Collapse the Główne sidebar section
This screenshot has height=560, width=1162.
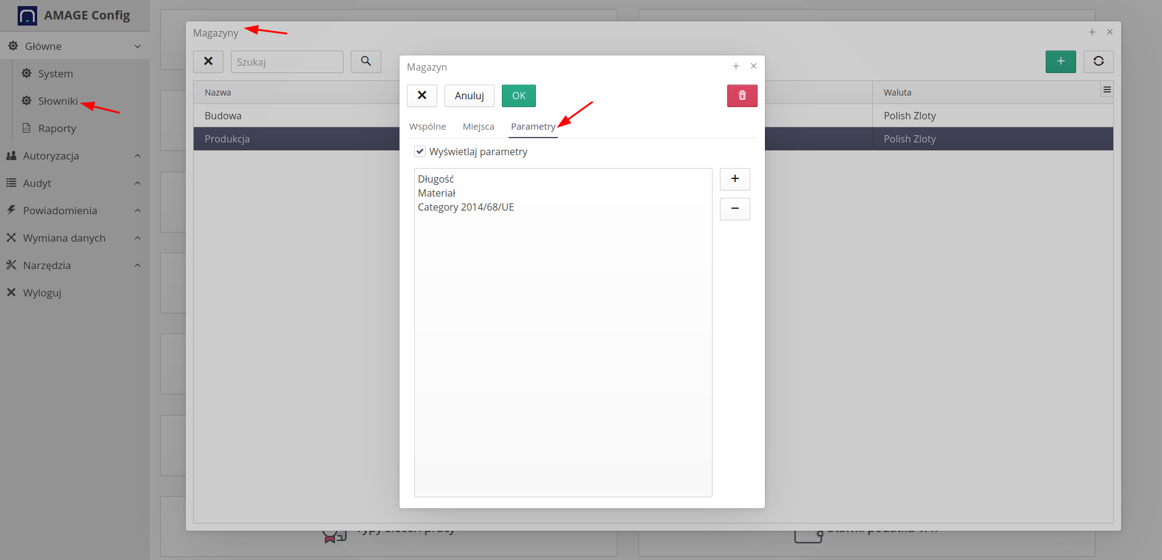(x=73, y=46)
